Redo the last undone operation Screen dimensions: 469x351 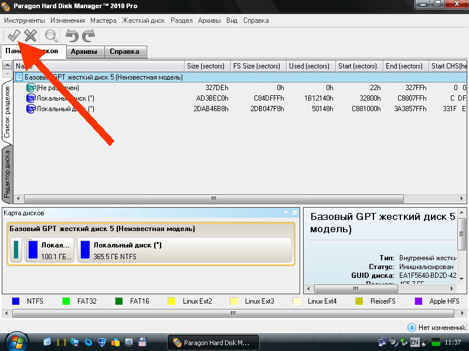89,36
